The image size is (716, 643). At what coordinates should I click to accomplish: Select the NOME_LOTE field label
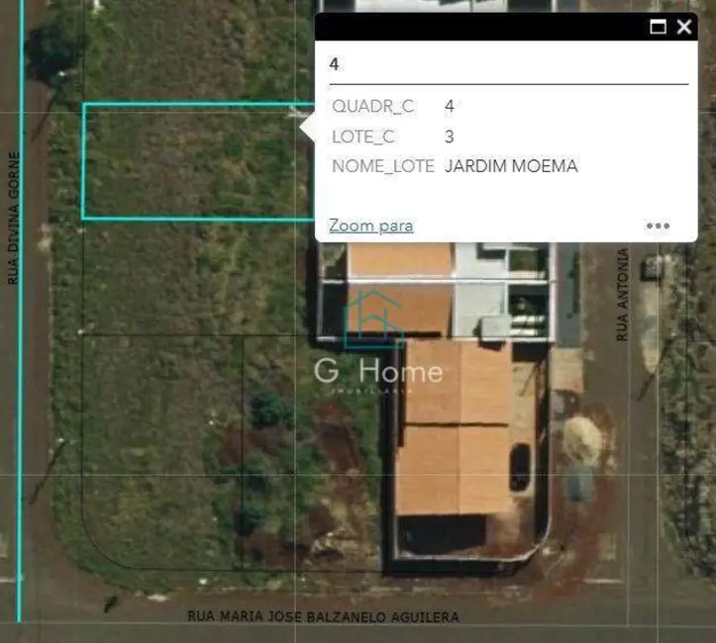coord(383,166)
